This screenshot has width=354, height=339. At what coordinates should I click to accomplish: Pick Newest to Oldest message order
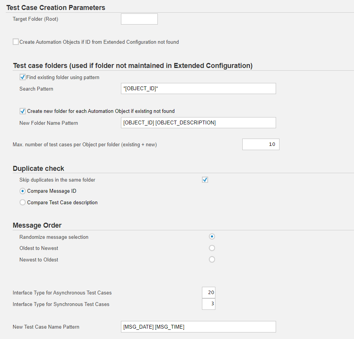click(x=212, y=260)
